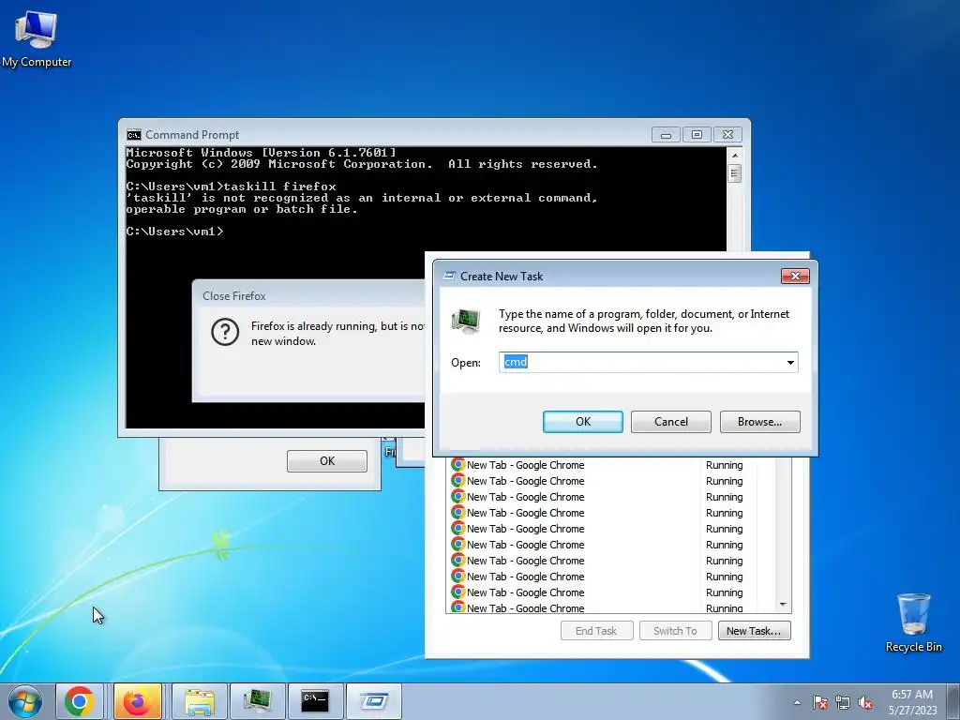
Task: Click the 'taskkill firefox' command line
Action: coord(231,187)
